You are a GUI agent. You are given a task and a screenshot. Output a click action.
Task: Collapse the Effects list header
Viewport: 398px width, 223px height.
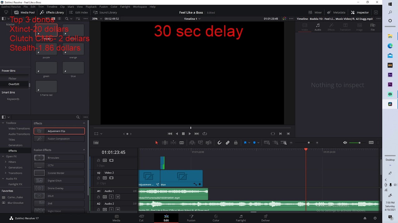pyautogui.click(x=84, y=123)
